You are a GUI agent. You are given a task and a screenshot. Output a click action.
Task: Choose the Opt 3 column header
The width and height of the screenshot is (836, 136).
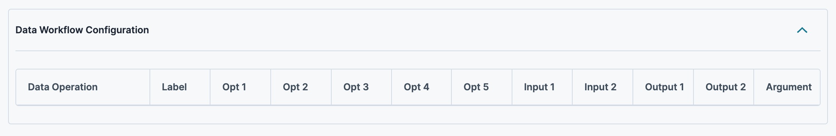(x=361, y=87)
